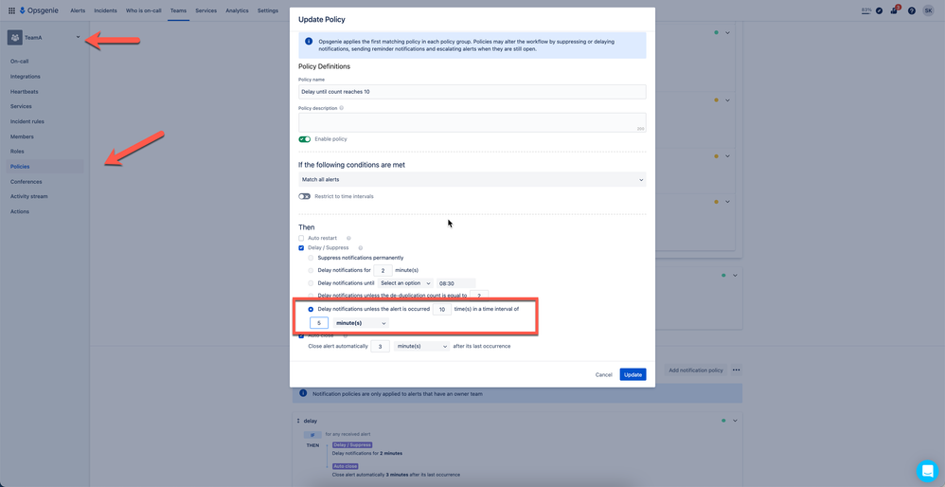This screenshot has height=487, width=945.
Task: Click the info icon beside Auto restart
Action: (x=348, y=238)
